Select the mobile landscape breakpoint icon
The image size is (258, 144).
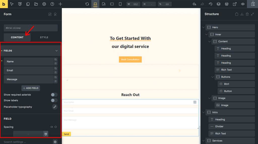112,4
